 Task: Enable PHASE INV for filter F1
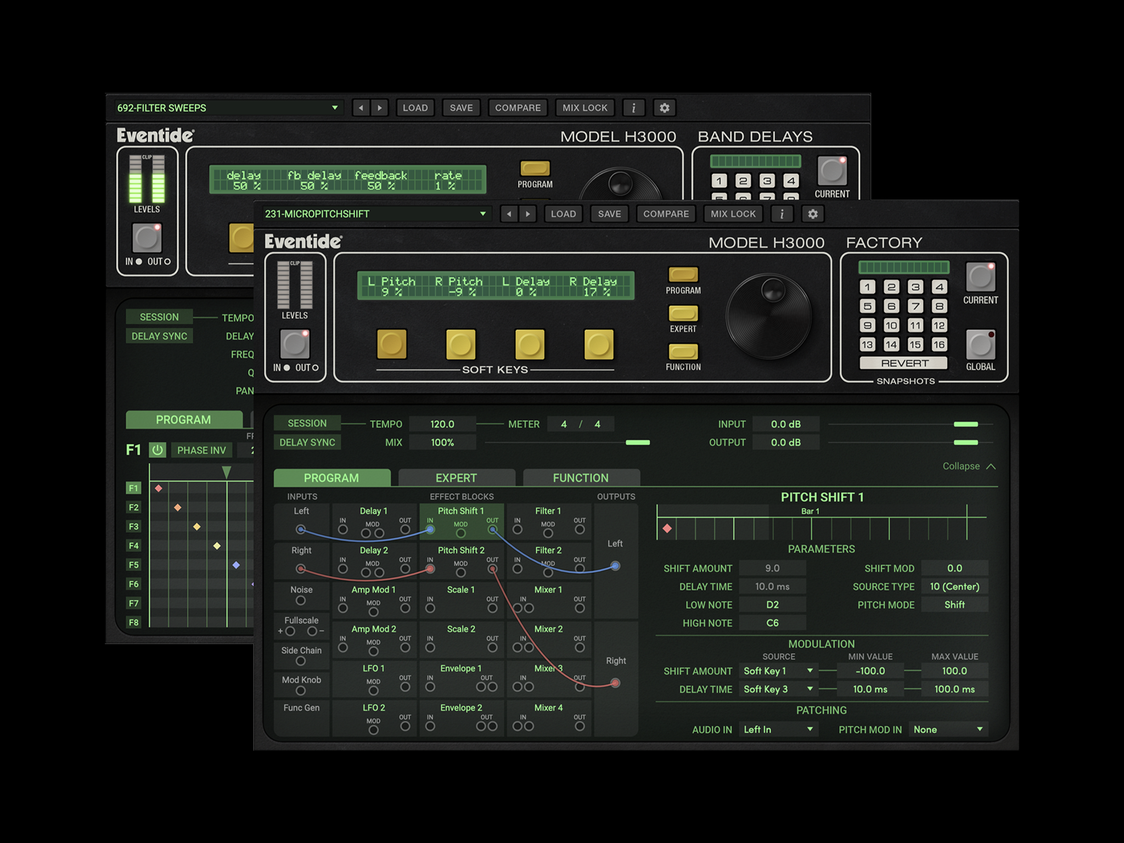(x=201, y=450)
